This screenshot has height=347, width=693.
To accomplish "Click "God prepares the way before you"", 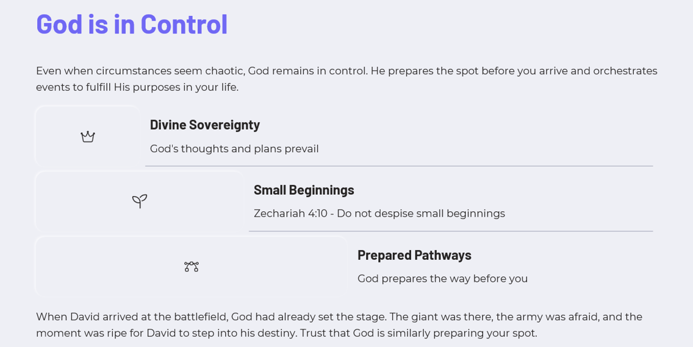I will 442,279.
